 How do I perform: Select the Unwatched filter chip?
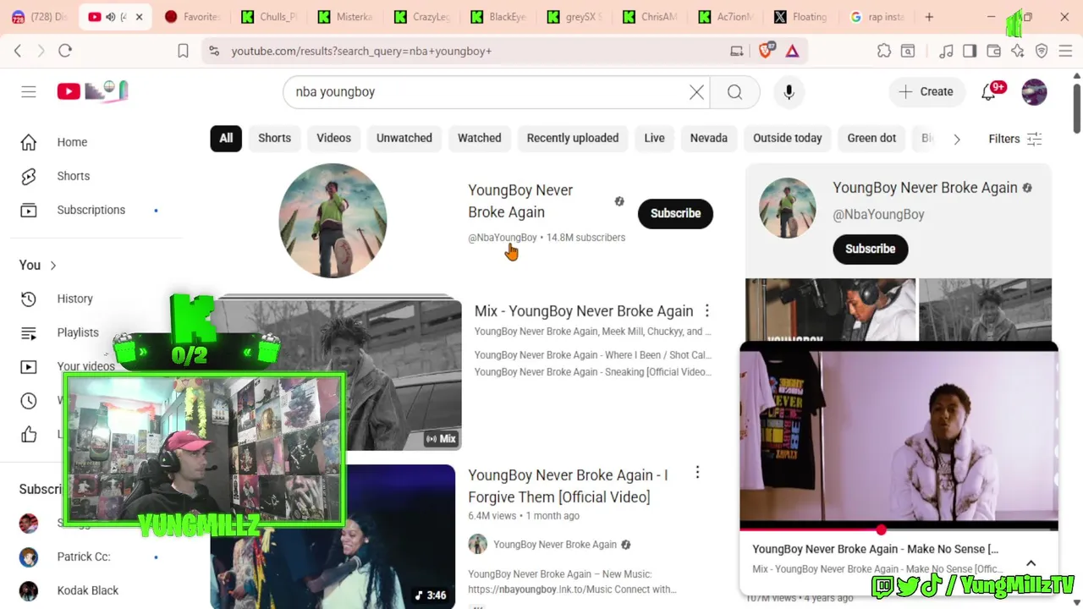point(404,138)
